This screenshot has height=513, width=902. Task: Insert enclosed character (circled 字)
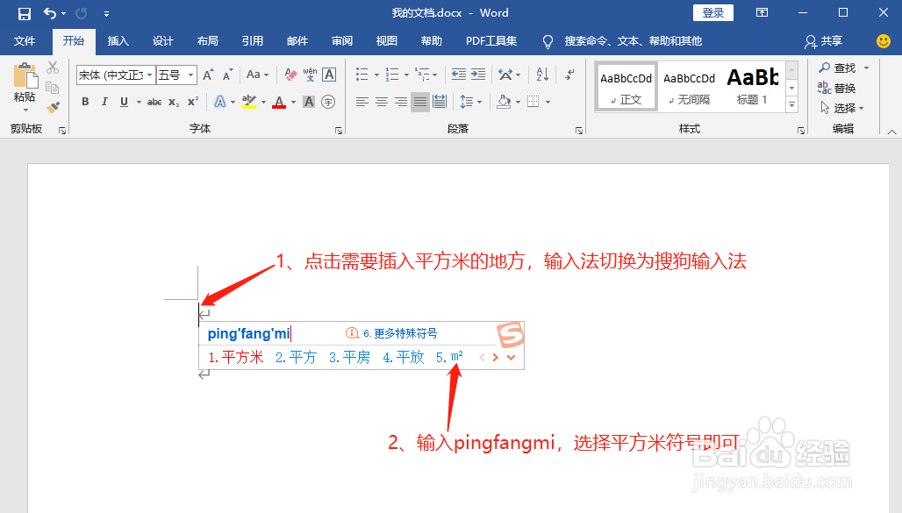pyautogui.click(x=328, y=102)
